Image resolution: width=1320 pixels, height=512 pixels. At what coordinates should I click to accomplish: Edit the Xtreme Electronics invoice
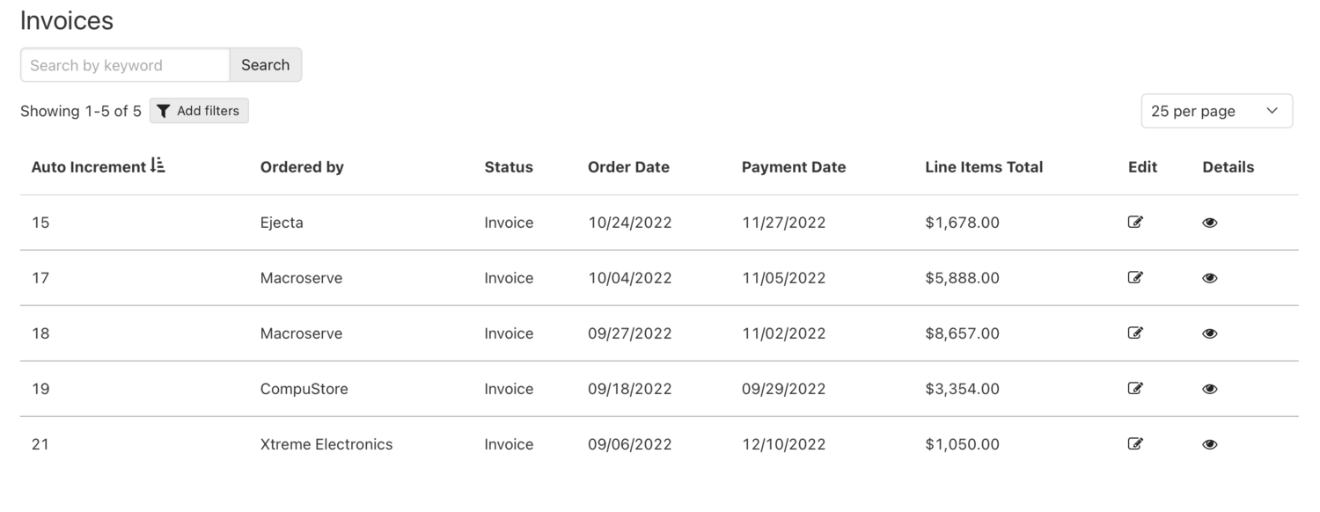point(1135,444)
